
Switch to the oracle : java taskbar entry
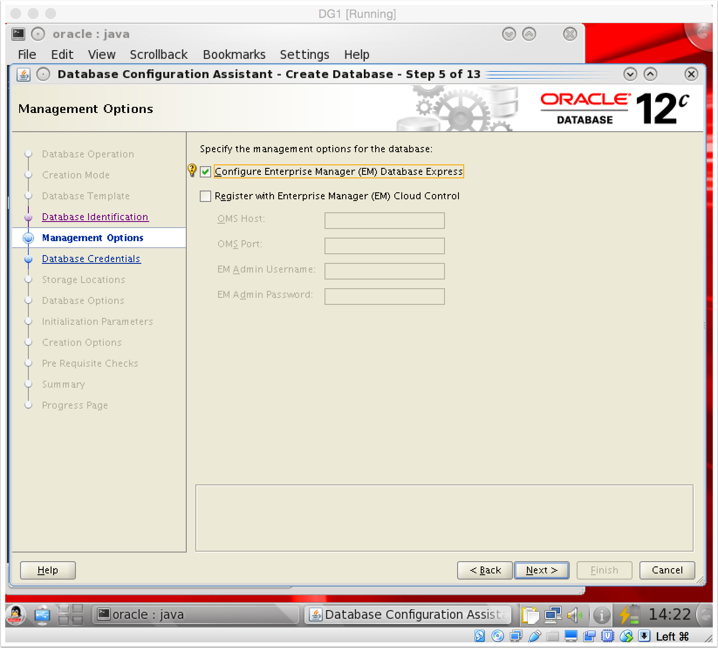196,615
